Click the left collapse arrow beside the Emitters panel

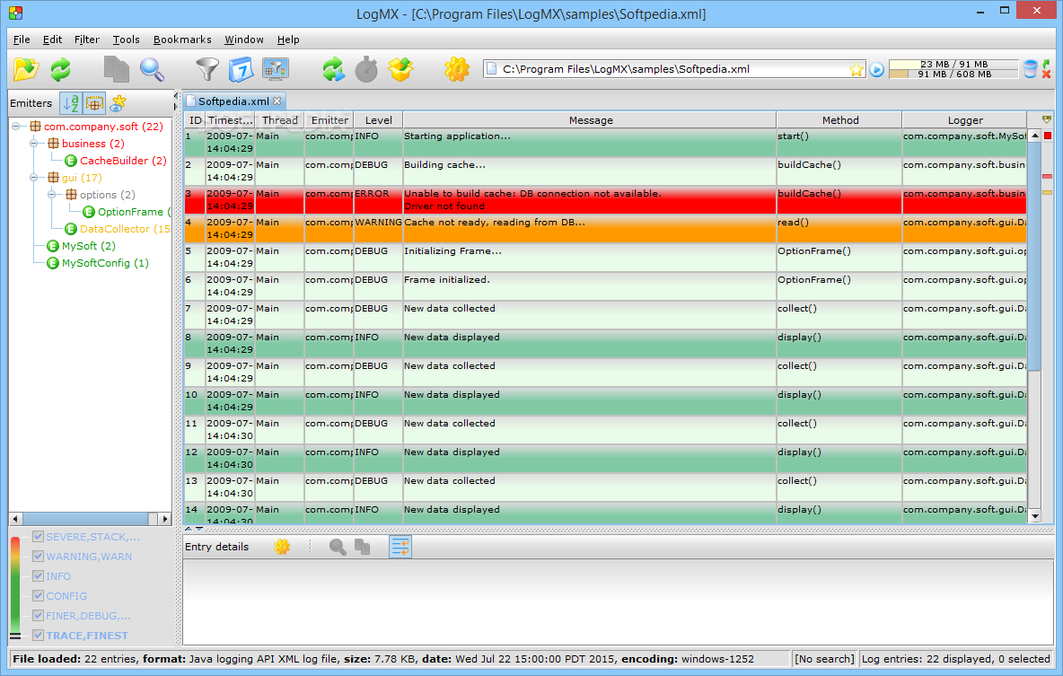(x=176, y=96)
